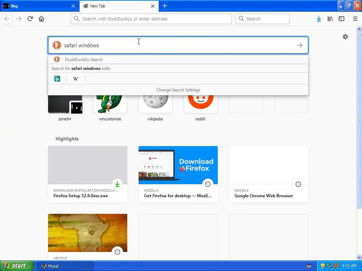The width and height of the screenshot is (362, 271).
Task: Click the history clock on ARCHIVE card
Action: [117, 252]
